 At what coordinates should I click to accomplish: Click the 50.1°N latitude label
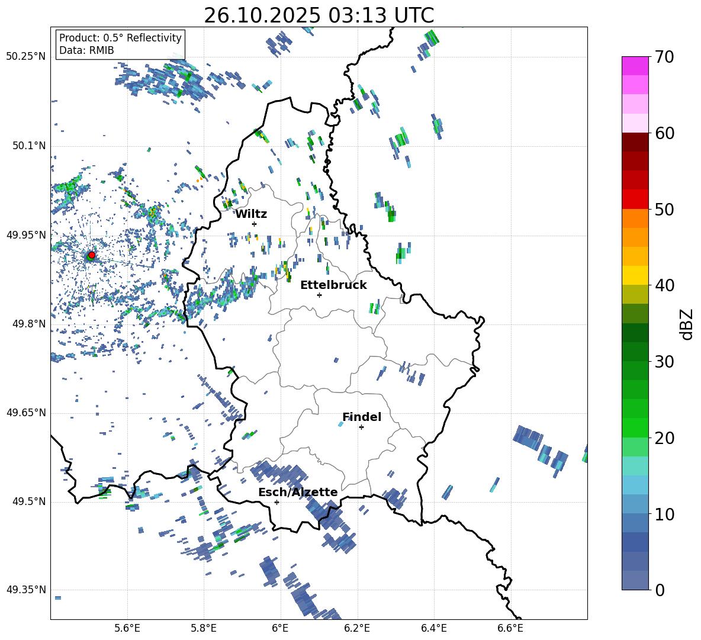[x=28, y=146]
